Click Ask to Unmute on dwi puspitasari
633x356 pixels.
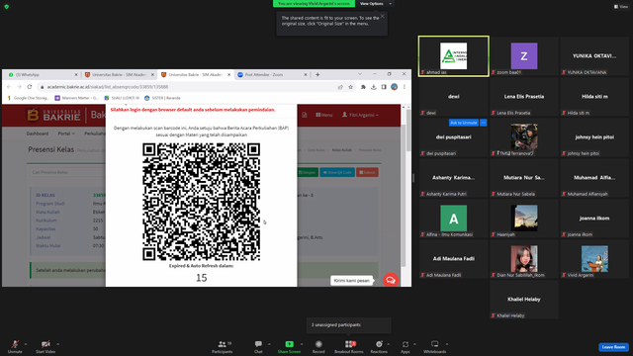coord(464,123)
